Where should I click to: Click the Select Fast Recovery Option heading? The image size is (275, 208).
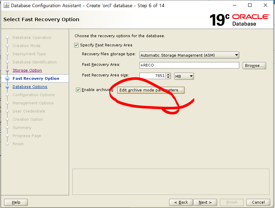(x=42, y=19)
